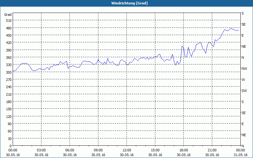The height and width of the screenshot is (158, 253).
Task: Select the y-axis value "210"
Action: tap(9, 94)
